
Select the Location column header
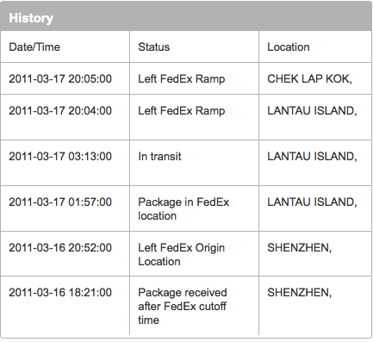315,47
